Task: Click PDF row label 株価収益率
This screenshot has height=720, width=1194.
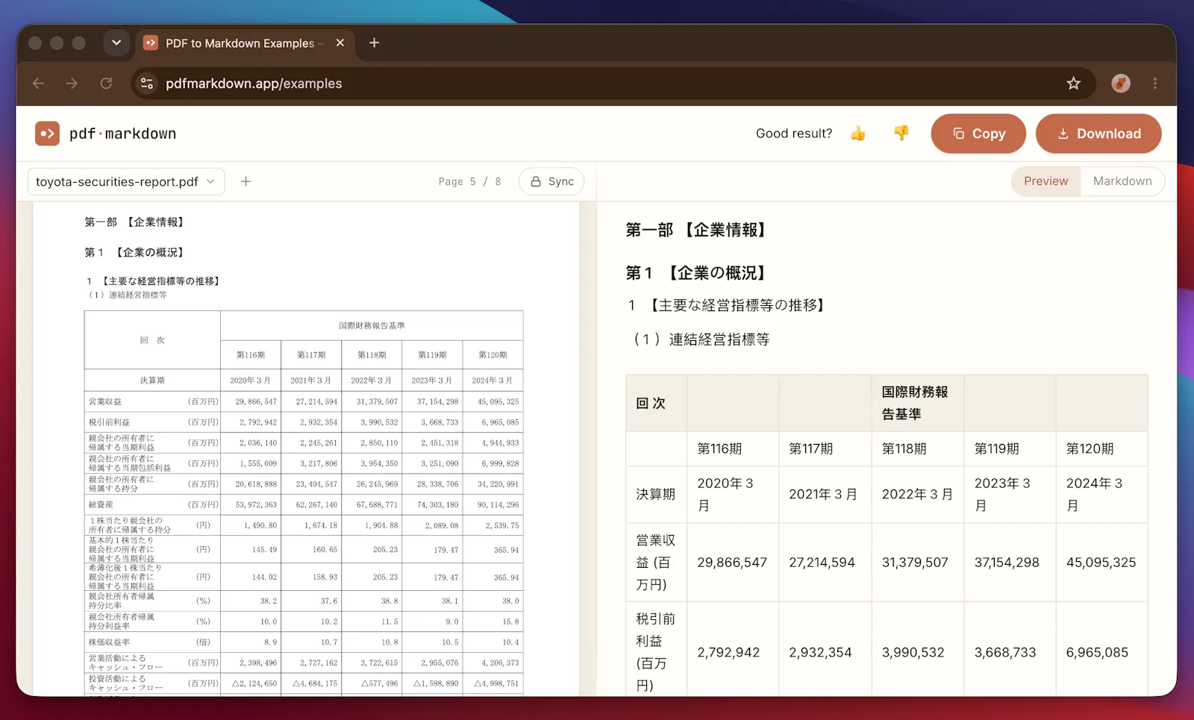Action: 109,642
